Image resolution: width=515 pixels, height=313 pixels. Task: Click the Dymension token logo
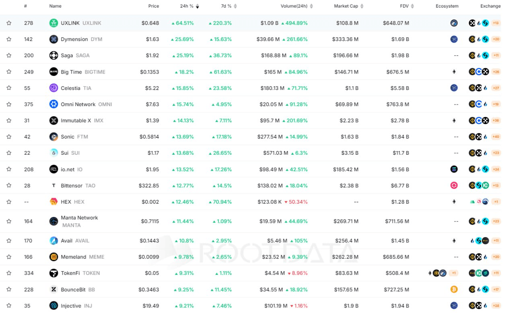(x=54, y=39)
